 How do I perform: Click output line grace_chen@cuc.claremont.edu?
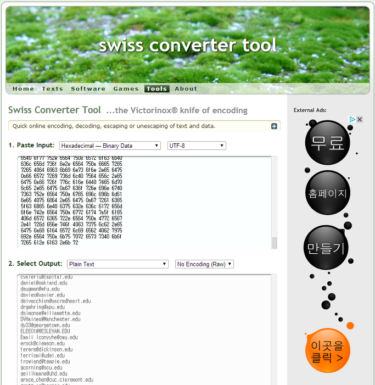tap(57, 380)
